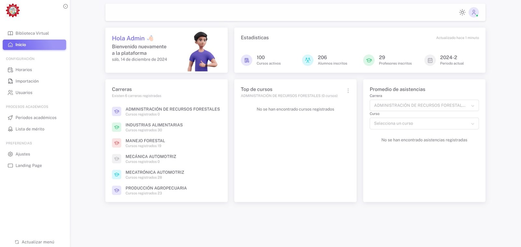
Task: Select MECATRÓNICA AUTOMOTRIZ career row
Action: pyautogui.click(x=166, y=175)
